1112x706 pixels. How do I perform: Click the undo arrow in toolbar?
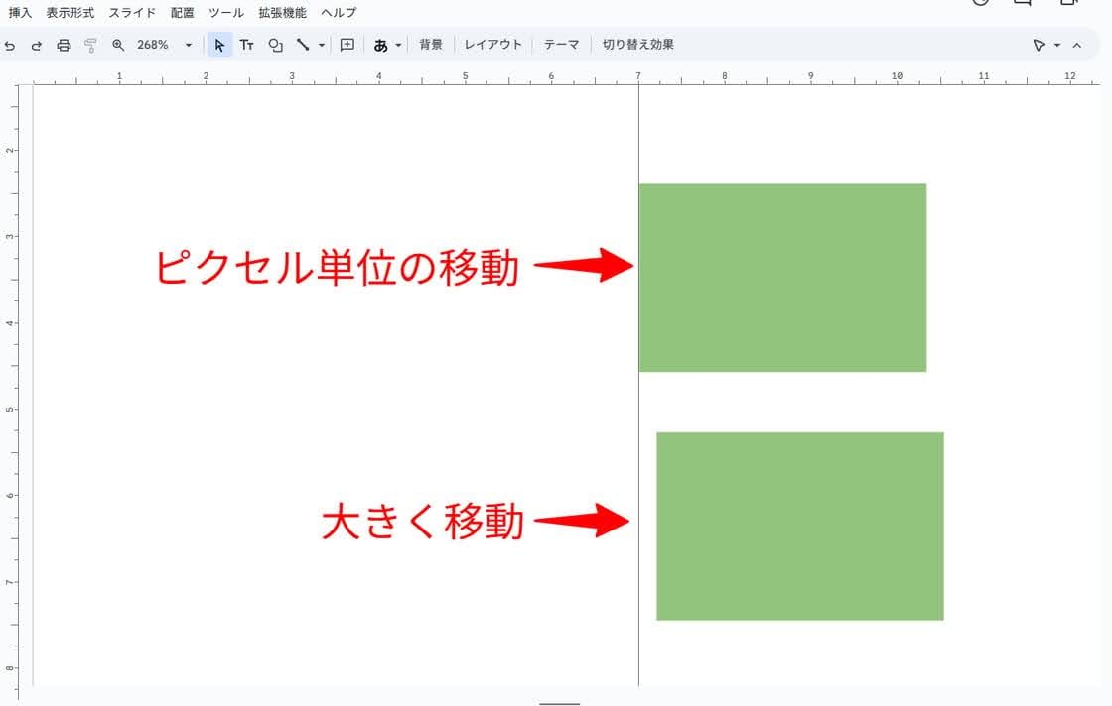(x=10, y=45)
